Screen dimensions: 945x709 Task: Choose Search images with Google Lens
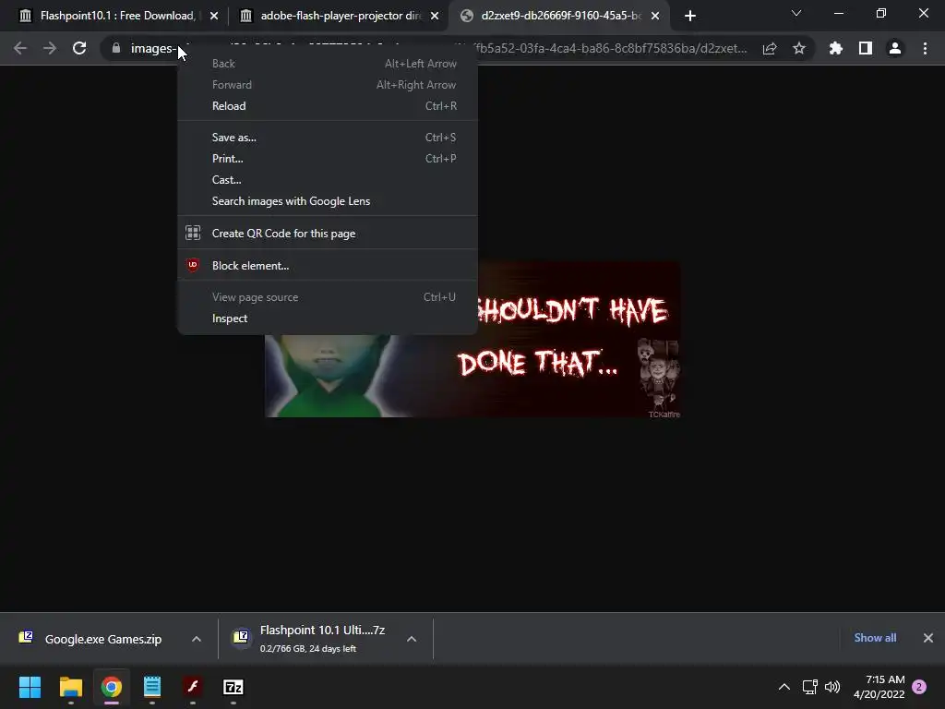(328, 200)
